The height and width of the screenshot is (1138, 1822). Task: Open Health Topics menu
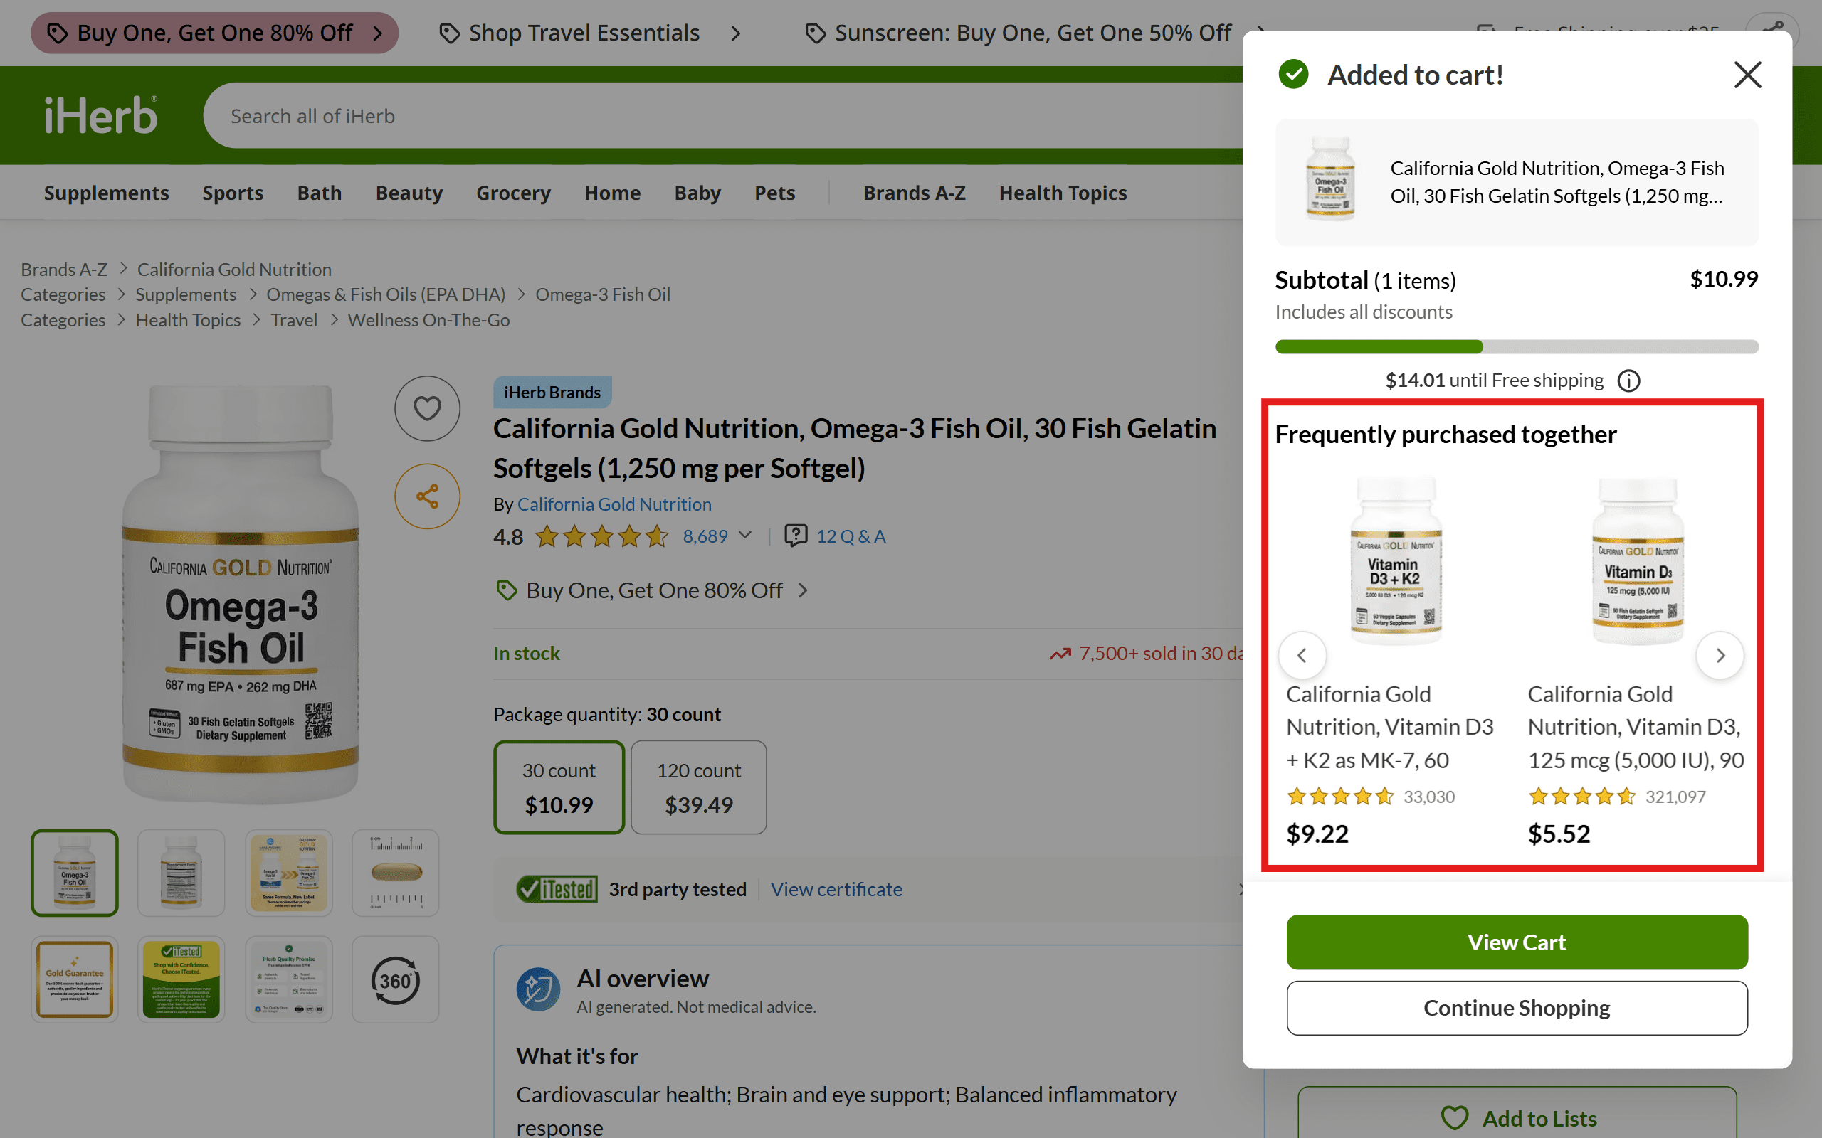[x=1063, y=193]
